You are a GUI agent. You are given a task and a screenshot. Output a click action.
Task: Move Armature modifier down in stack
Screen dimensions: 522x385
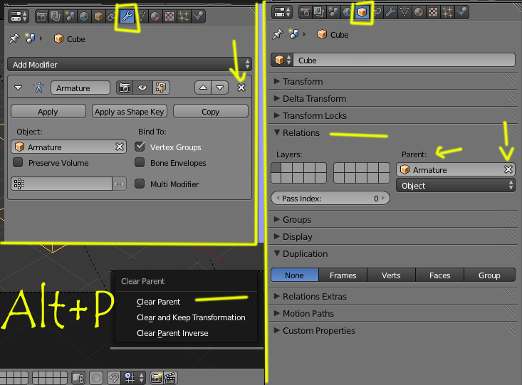pyautogui.click(x=220, y=88)
